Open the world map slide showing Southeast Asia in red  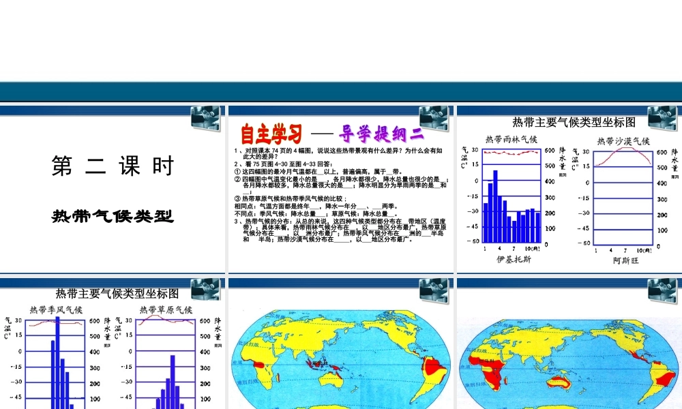coord(340,342)
